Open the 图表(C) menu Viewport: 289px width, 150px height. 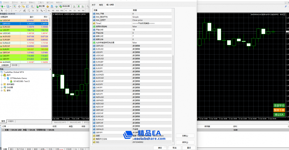(x=32, y=2)
